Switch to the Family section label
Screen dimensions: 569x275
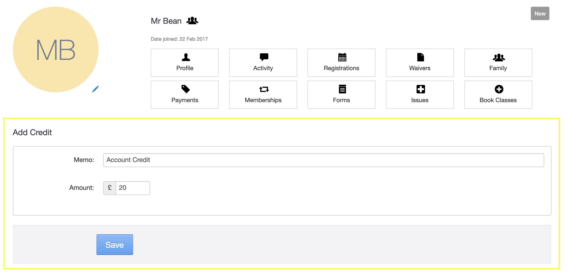tap(498, 68)
